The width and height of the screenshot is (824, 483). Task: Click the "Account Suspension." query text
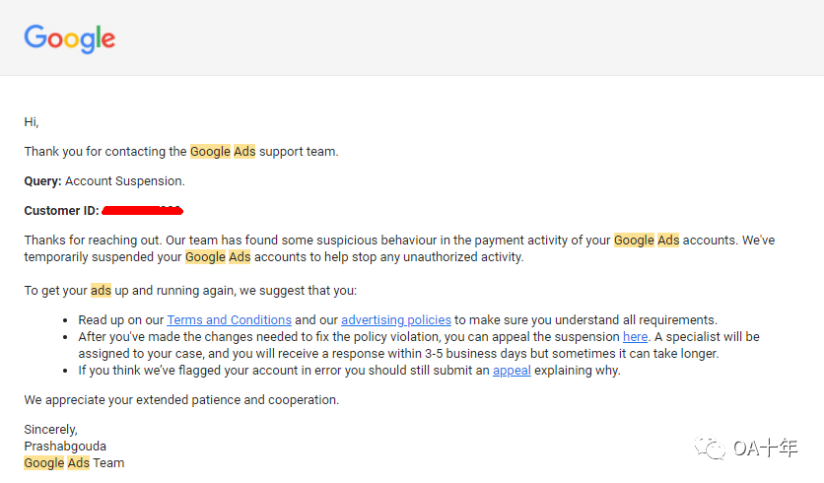(125, 181)
